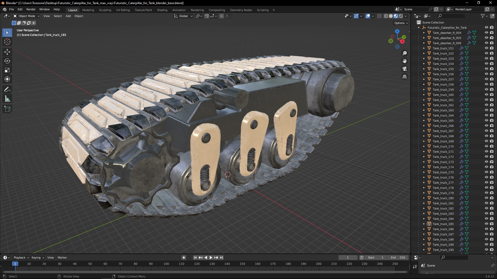Image resolution: width=497 pixels, height=279 pixels.
Task: Hide Tank_truck_160 in viewport
Action: 486,95
